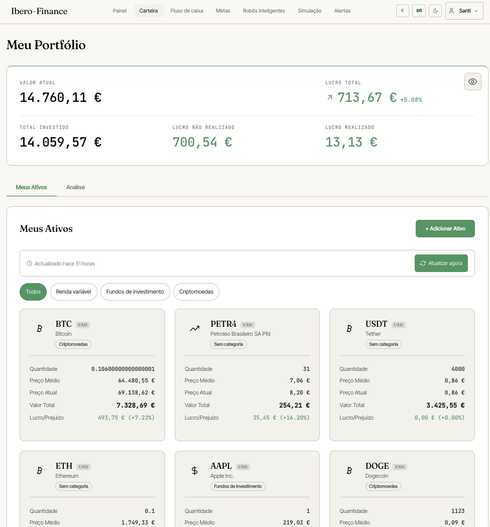Click the 14.760,11 € current value

[61, 97]
